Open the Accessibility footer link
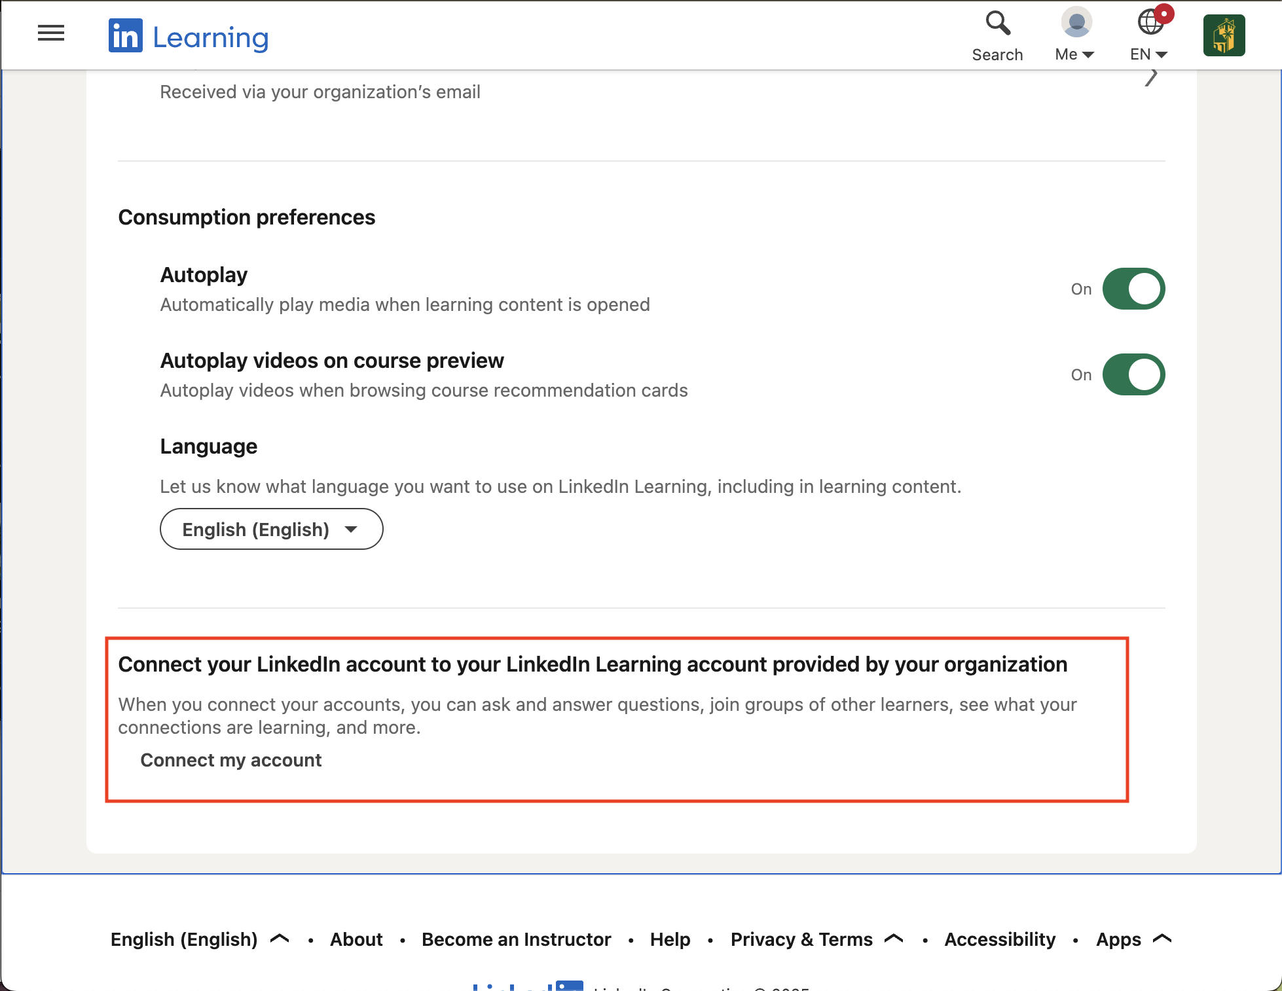The width and height of the screenshot is (1282, 991). tap(999, 939)
